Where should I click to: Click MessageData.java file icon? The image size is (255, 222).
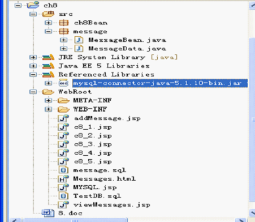point(79,49)
